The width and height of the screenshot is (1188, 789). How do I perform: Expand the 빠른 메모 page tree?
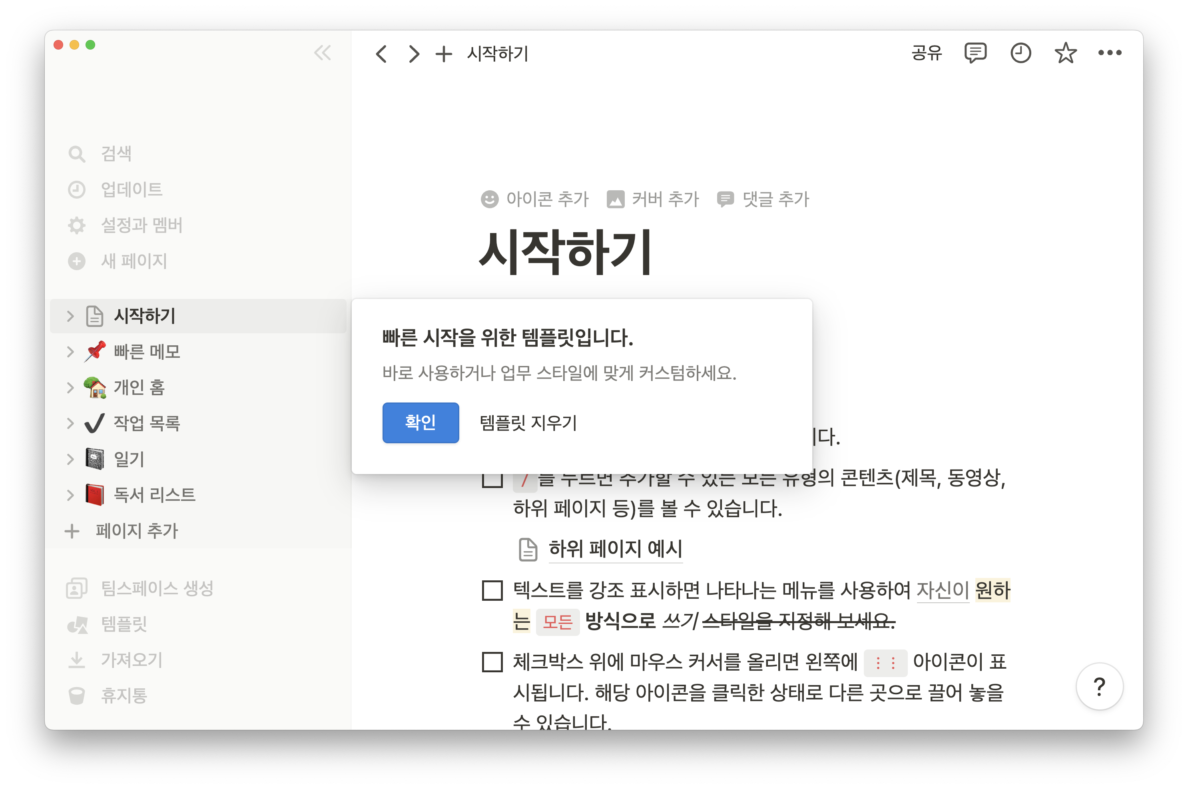pyautogui.click(x=70, y=352)
